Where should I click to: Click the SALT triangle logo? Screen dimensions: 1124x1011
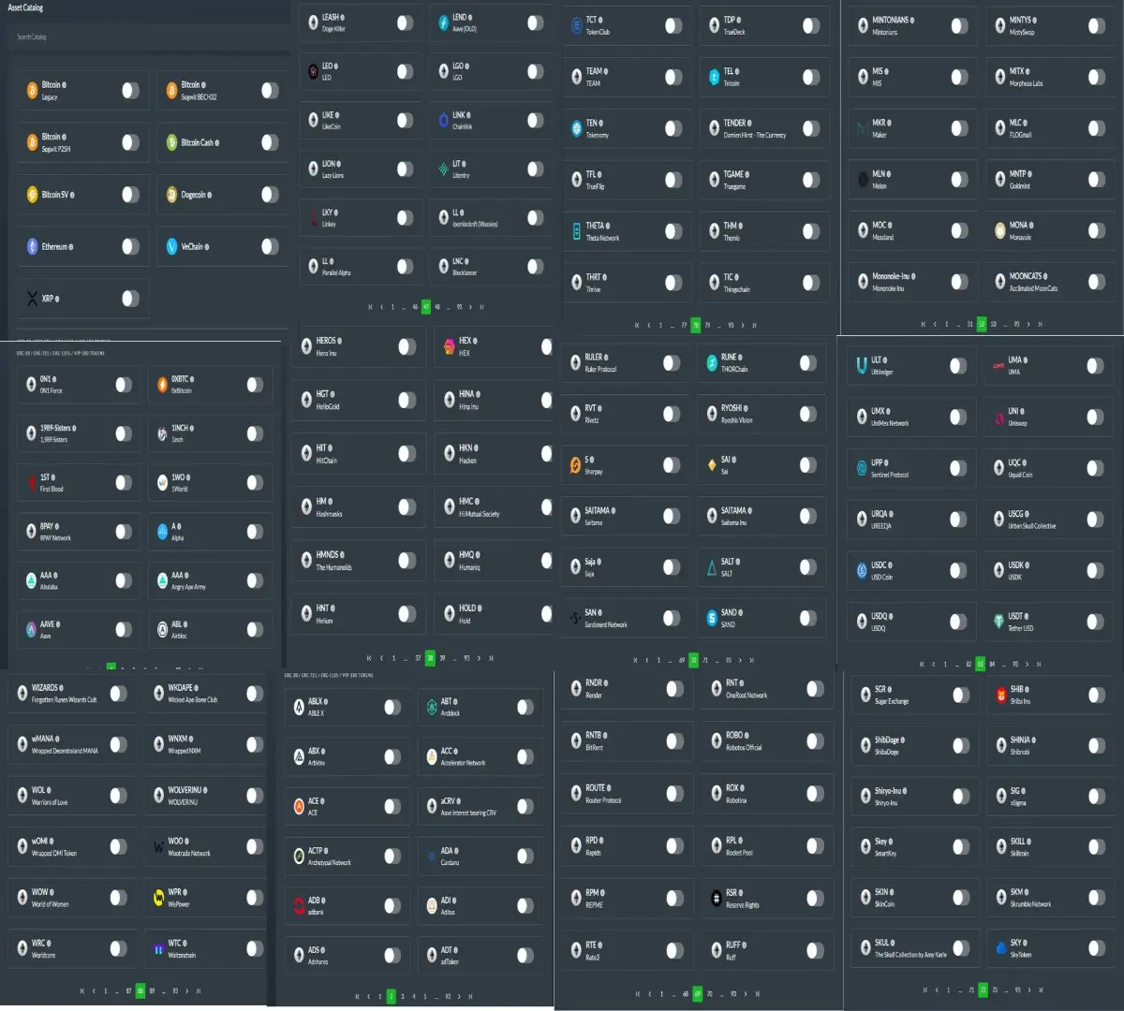[x=712, y=567]
